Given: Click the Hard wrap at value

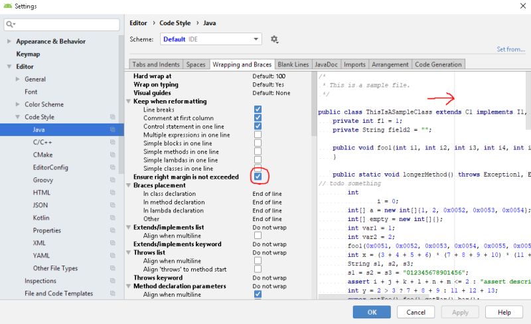Looking at the screenshot, I should click(x=269, y=76).
